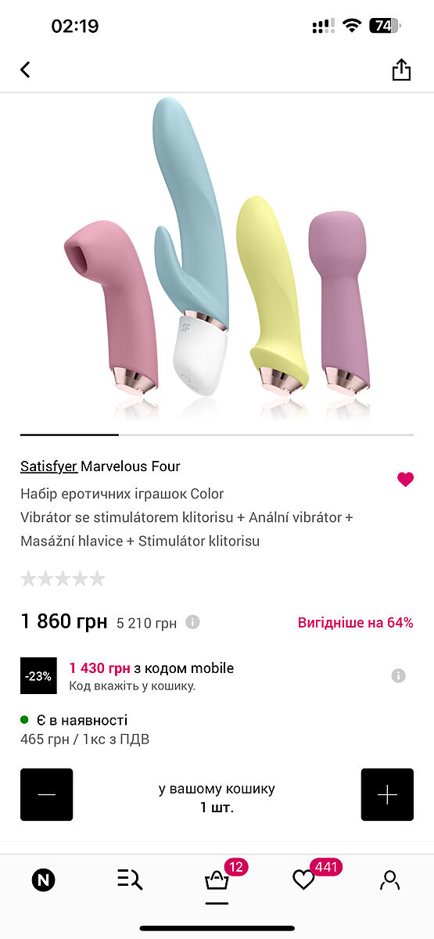This screenshot has width=434, height=939.
Task: Decrease quantity with minus button
Action: (x=46, y=794)
